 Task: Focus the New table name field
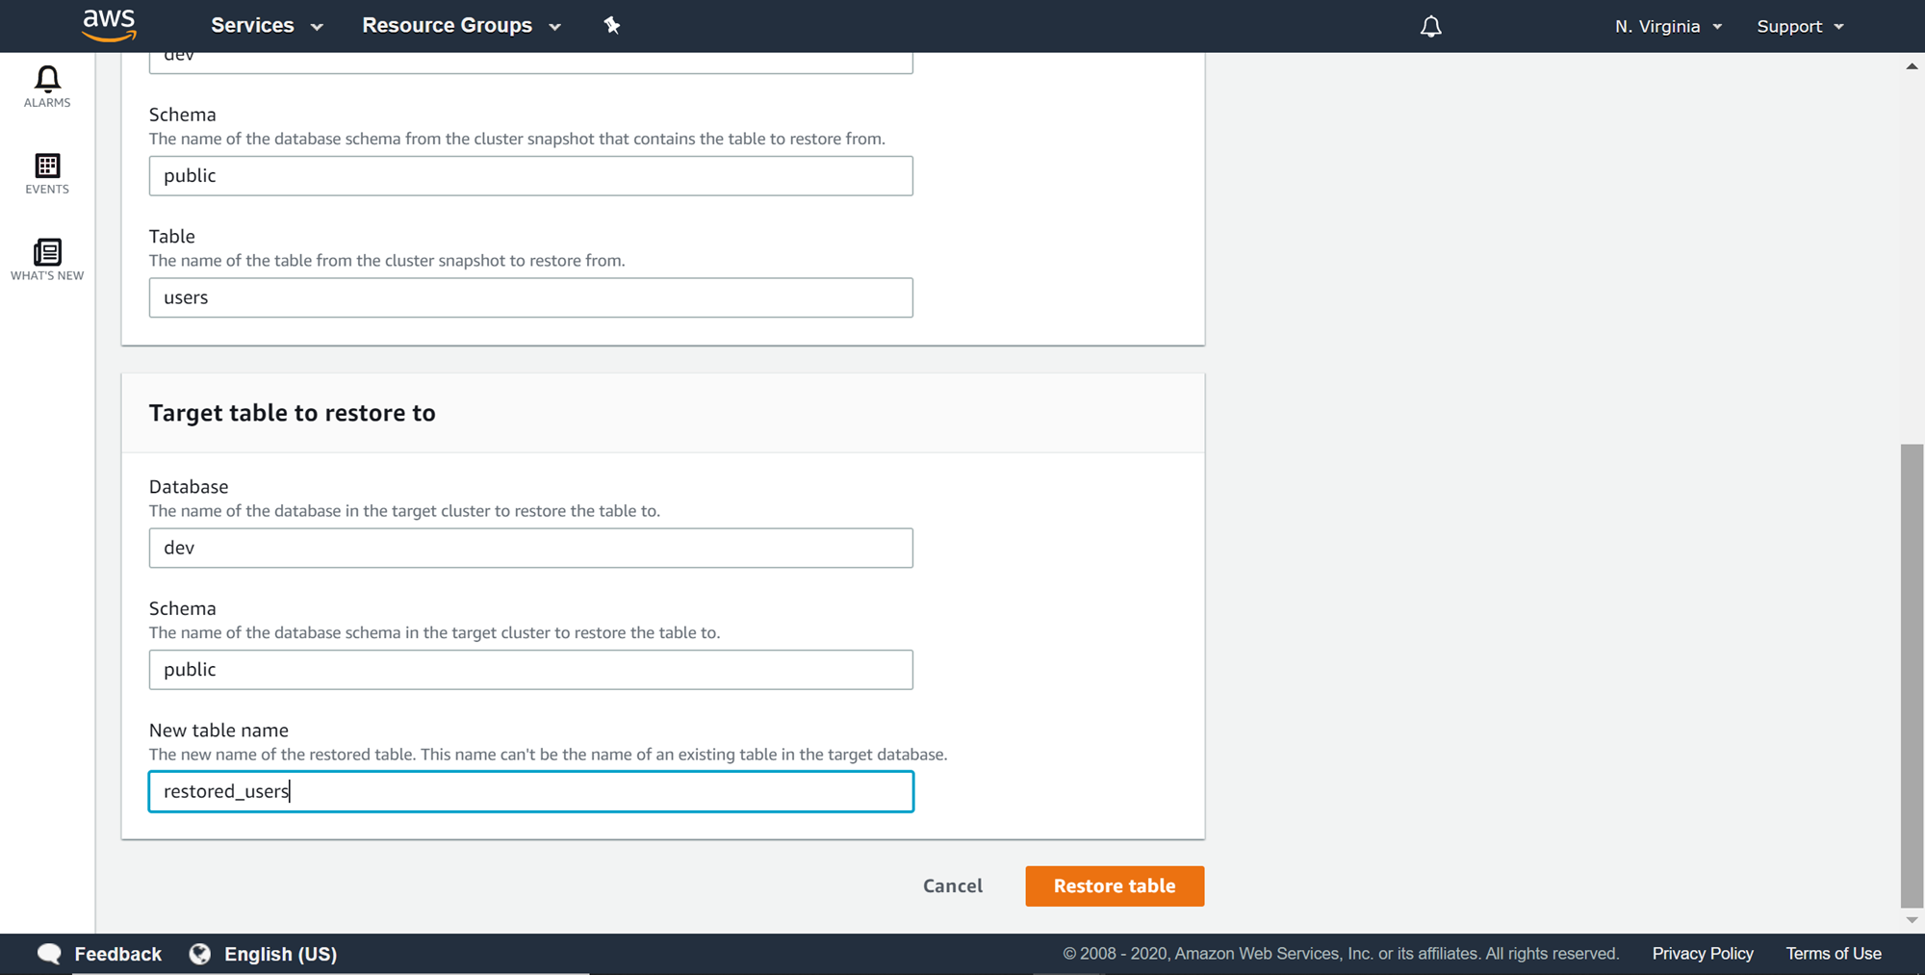point(530,791)
